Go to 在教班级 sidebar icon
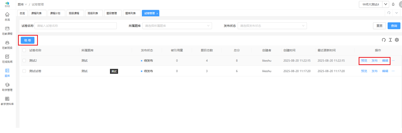The image size is (402, 133). coord(7,44)
